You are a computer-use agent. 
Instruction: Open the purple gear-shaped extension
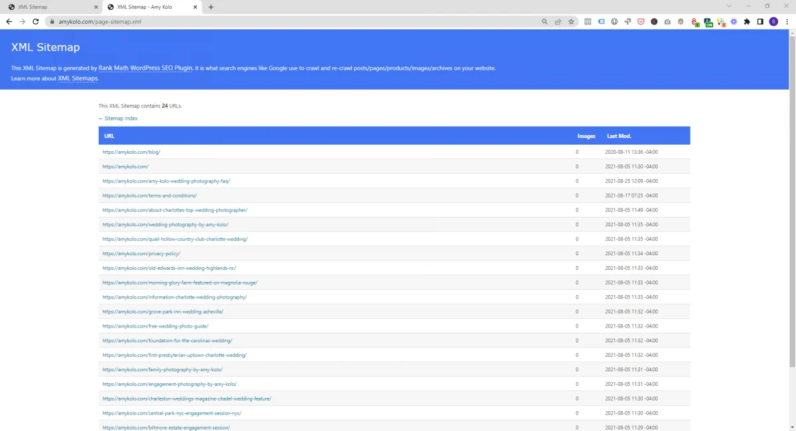pos(734,21)
